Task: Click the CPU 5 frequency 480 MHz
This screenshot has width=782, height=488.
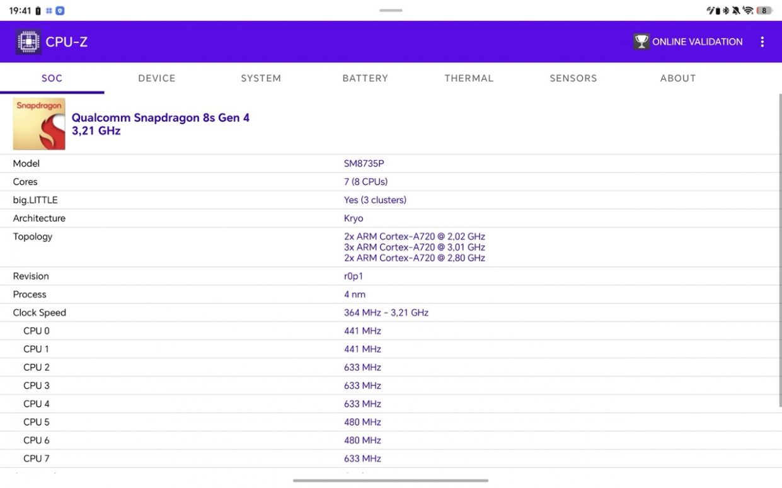Action: point(363,423)
